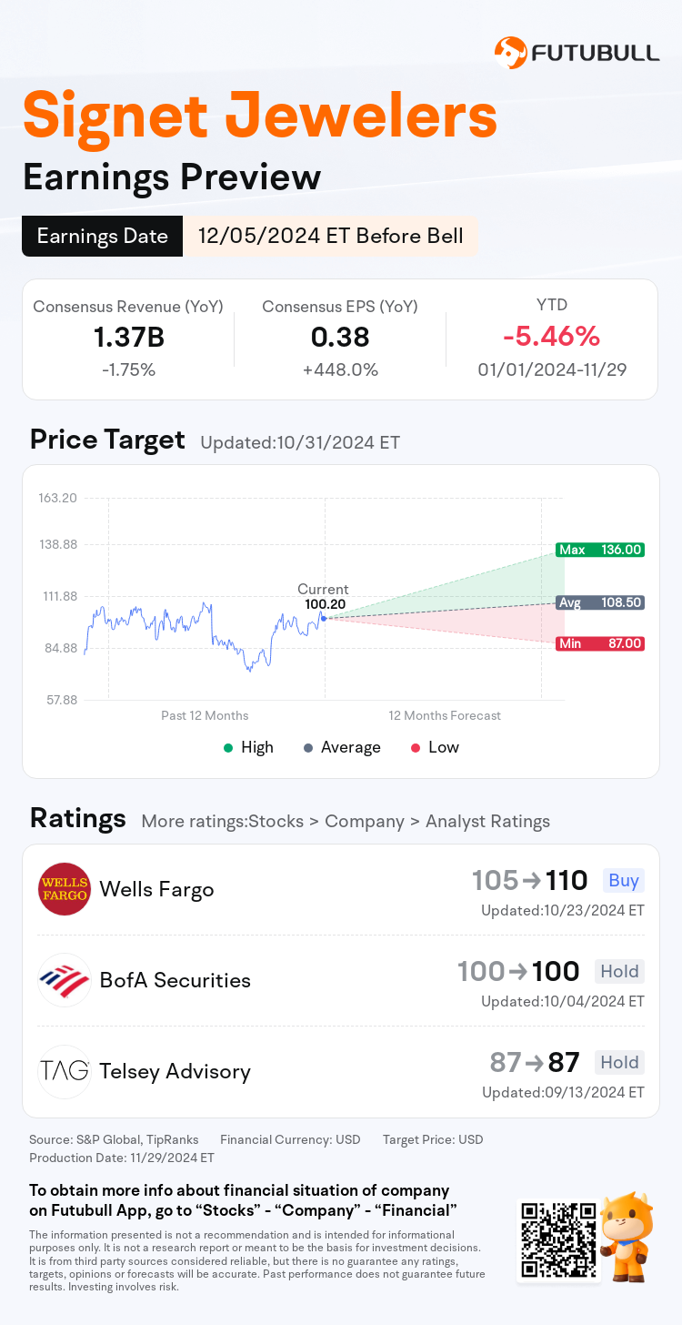
Task: Click the Buy rating badge
Action: point(624,880)
